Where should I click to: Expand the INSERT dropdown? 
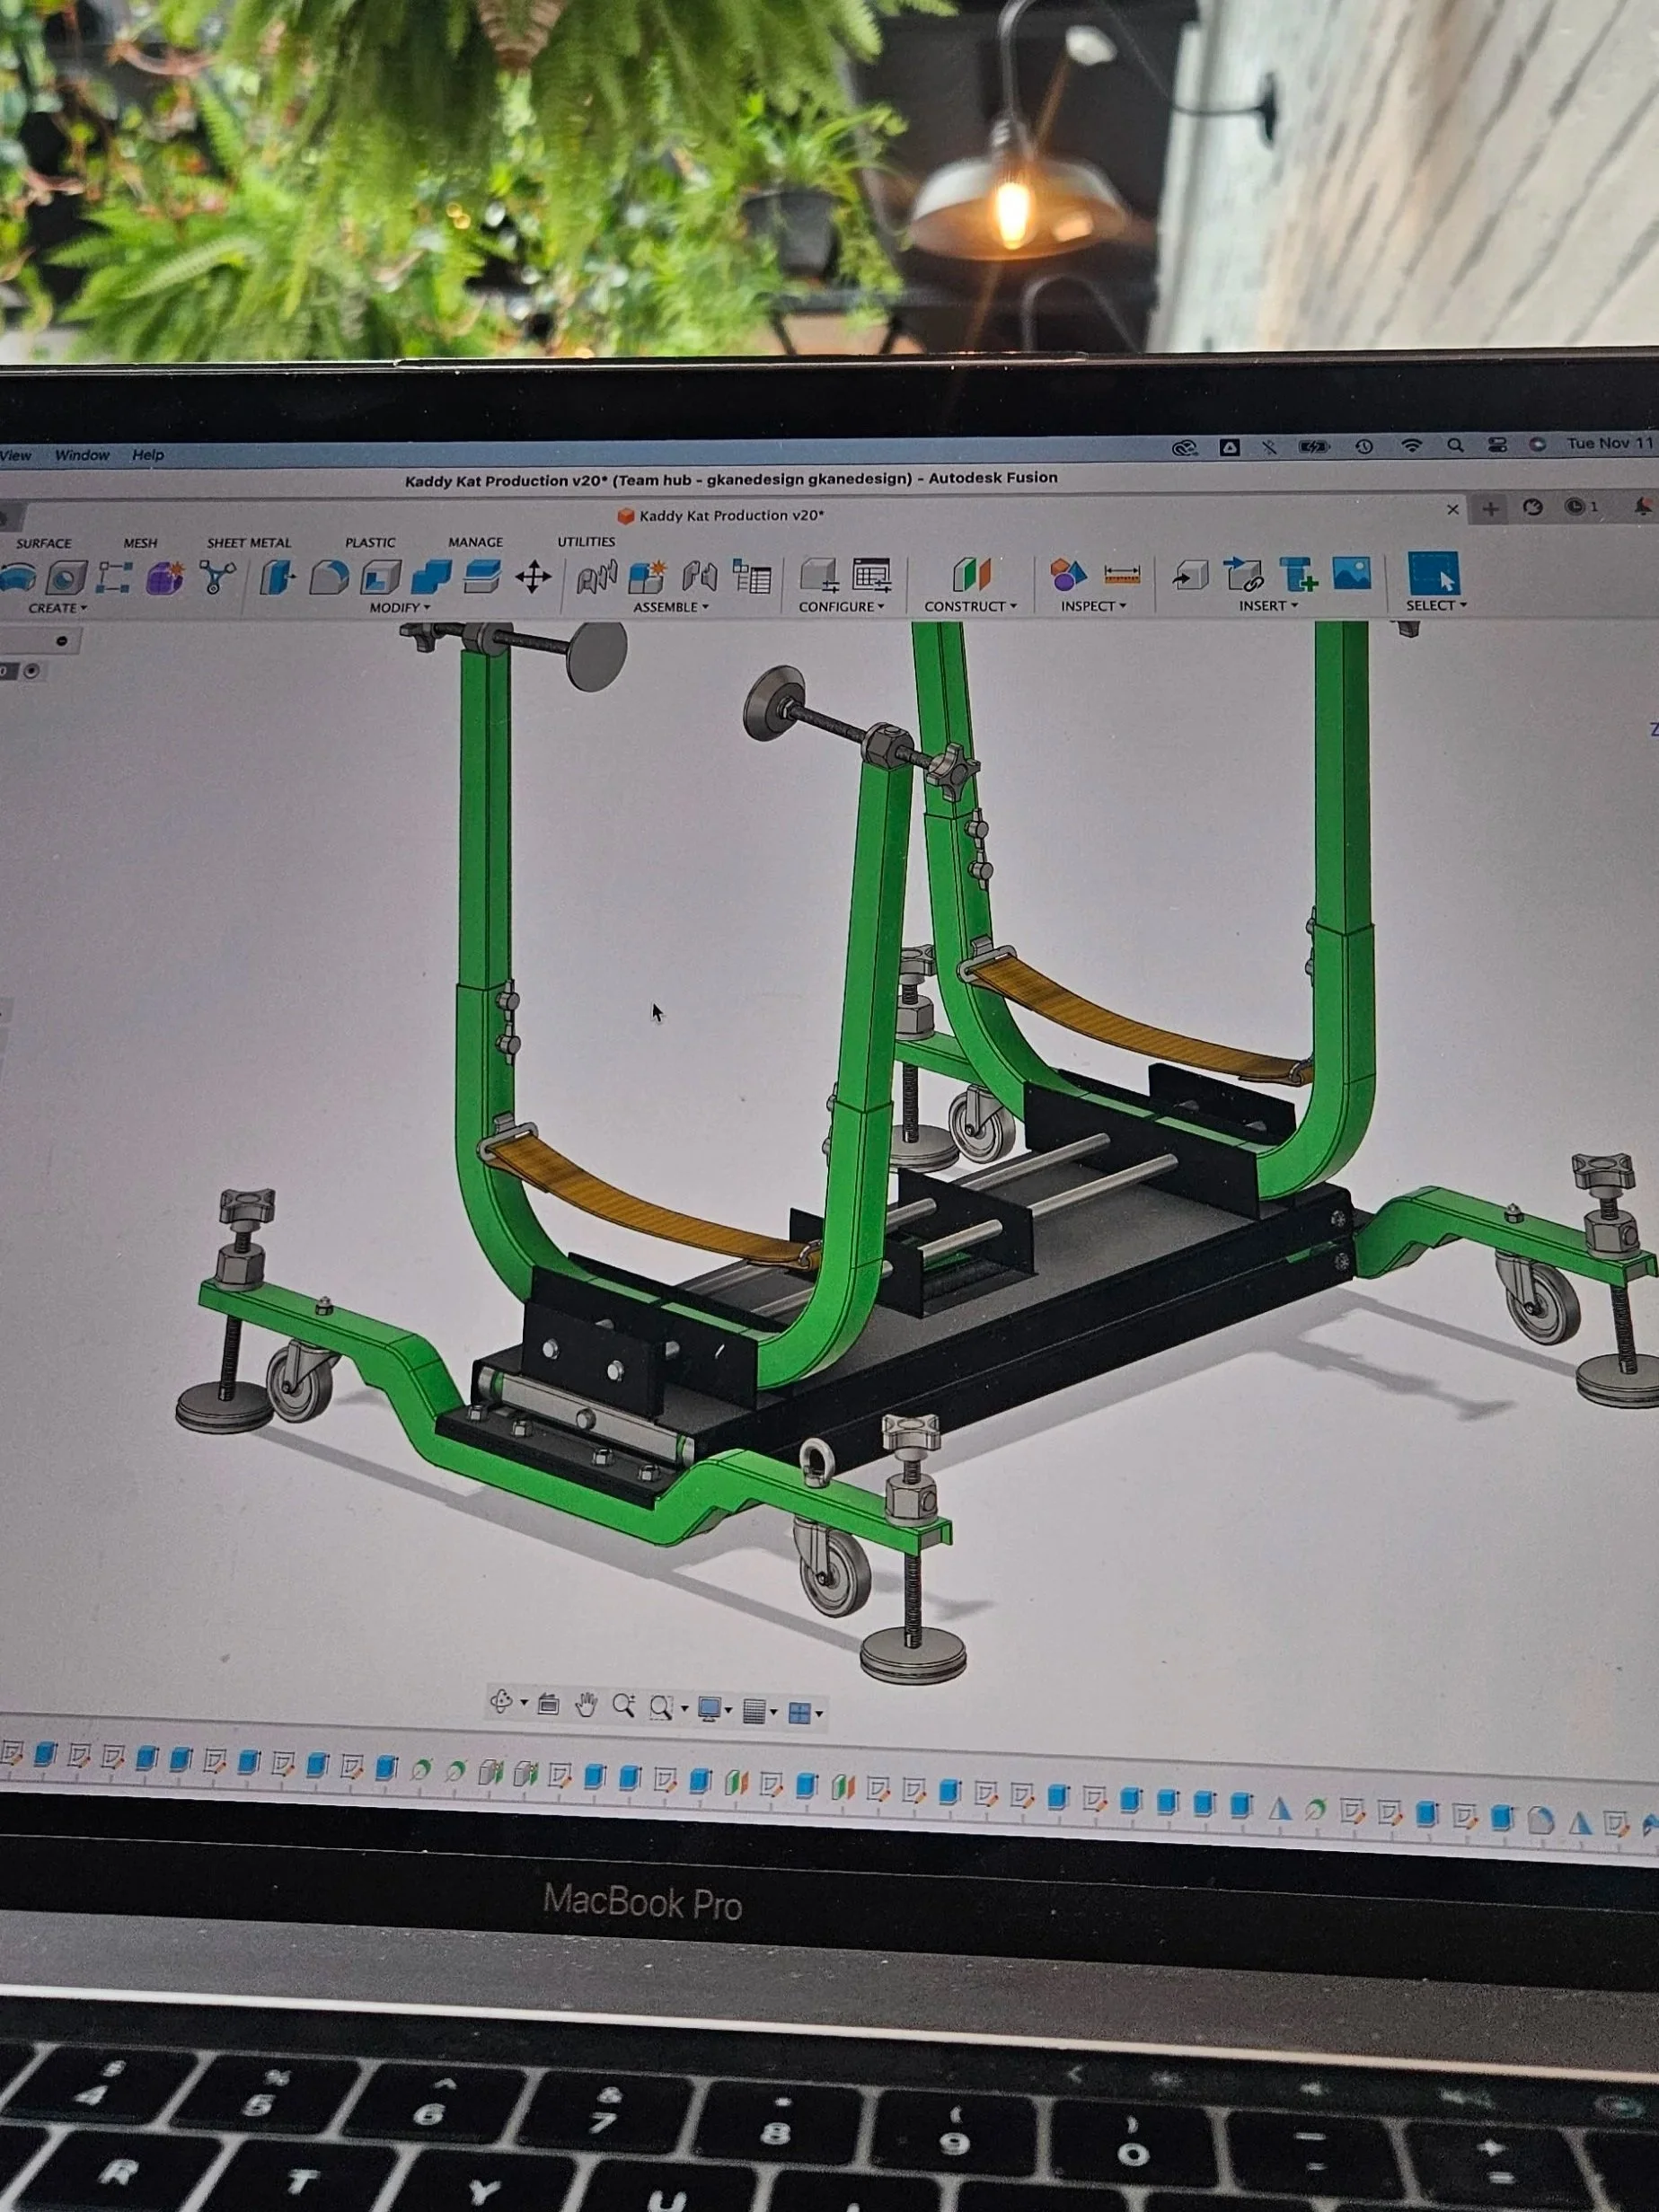coord(1268,605)
